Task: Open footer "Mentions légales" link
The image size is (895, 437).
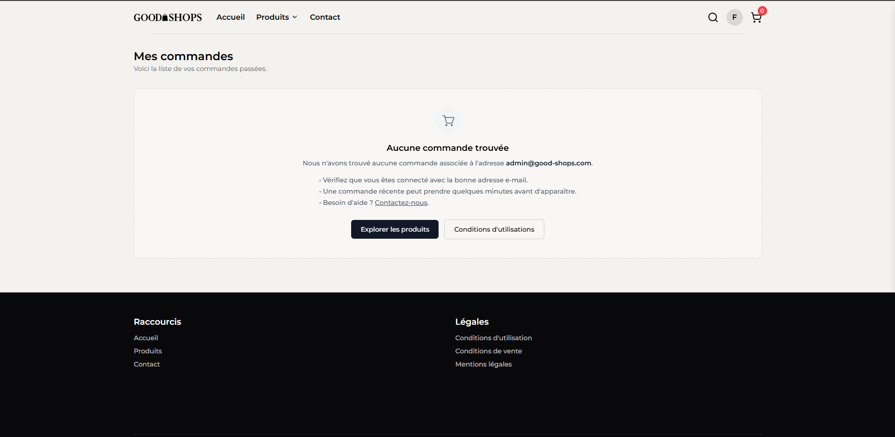Action: [483, 364]
